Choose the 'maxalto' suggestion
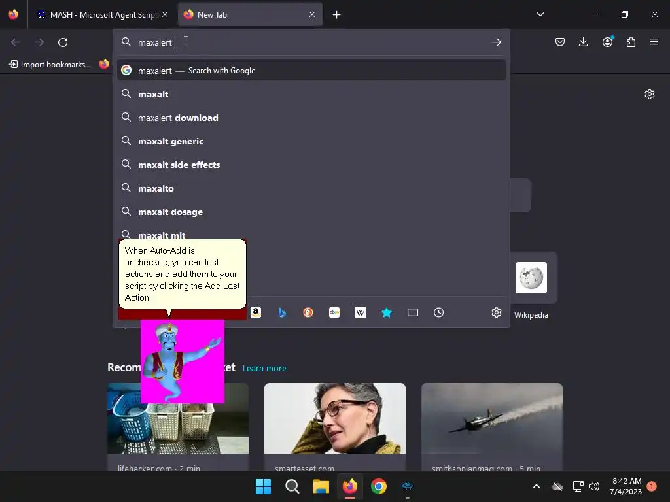 (x=311, y=188)
